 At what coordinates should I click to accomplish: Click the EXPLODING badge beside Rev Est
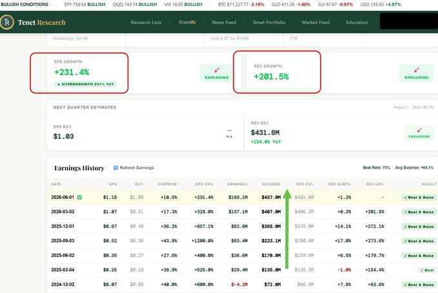(419, 133)
